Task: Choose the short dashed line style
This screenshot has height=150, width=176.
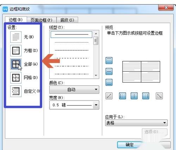Action: 71,50
